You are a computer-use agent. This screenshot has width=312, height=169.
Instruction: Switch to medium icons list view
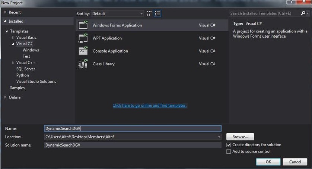(157, 13)
